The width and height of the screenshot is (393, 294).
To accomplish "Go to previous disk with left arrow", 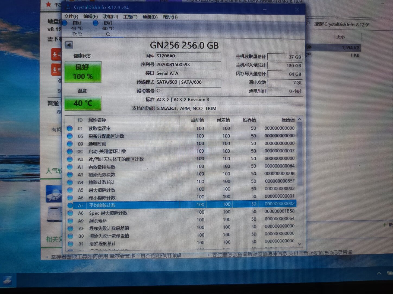I will 69,45.
